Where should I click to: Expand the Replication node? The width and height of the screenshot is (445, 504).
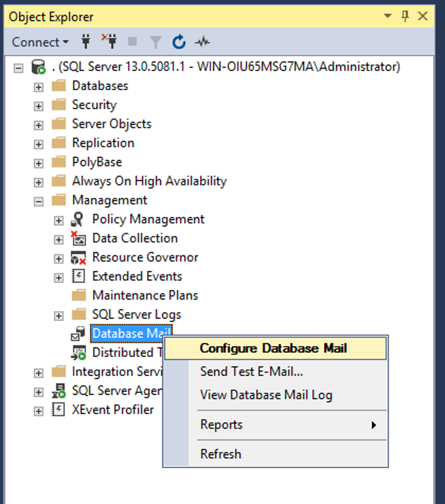pos(39,144)
